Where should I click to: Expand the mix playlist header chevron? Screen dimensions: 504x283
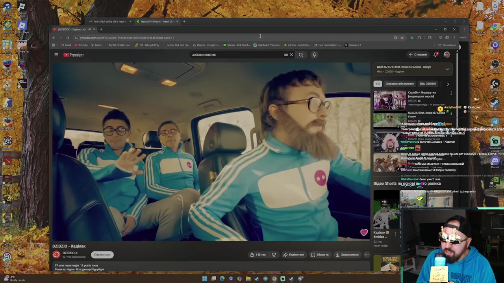point(447,69)
